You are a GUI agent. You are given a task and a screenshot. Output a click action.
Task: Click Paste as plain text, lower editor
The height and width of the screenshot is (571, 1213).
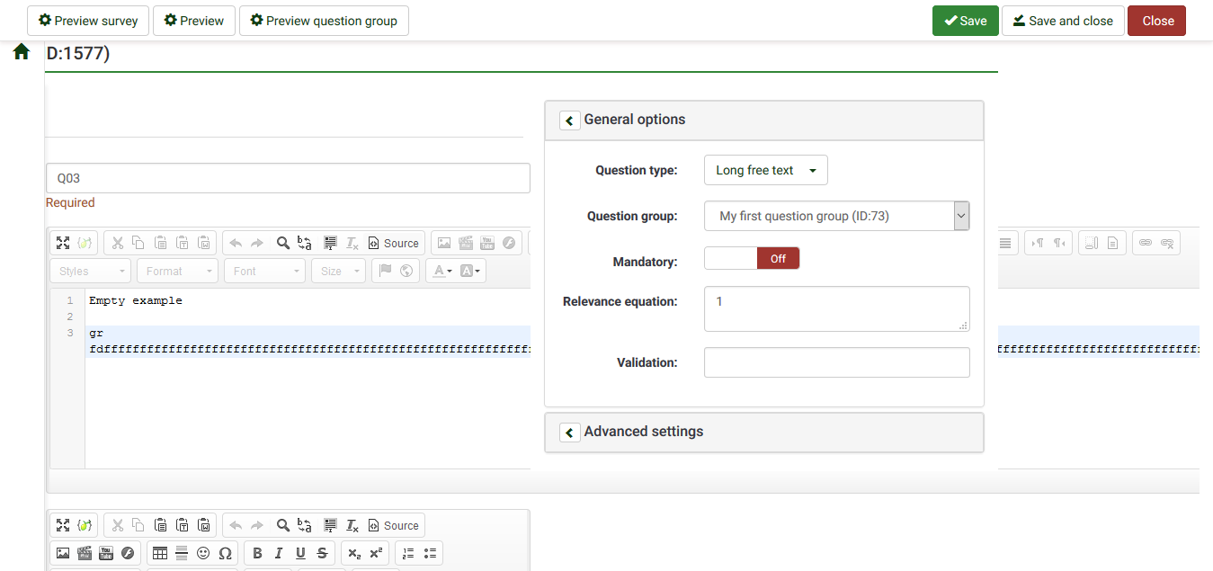click(x=182, y=525)
